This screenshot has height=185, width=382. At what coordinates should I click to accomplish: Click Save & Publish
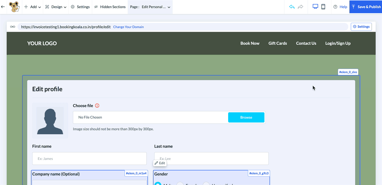click(x=366, y=7)
